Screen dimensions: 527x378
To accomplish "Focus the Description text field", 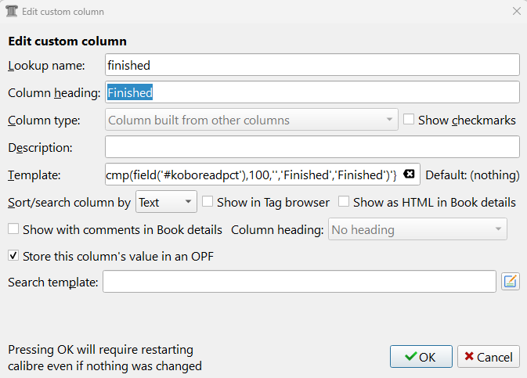I will tap(312, 147).
